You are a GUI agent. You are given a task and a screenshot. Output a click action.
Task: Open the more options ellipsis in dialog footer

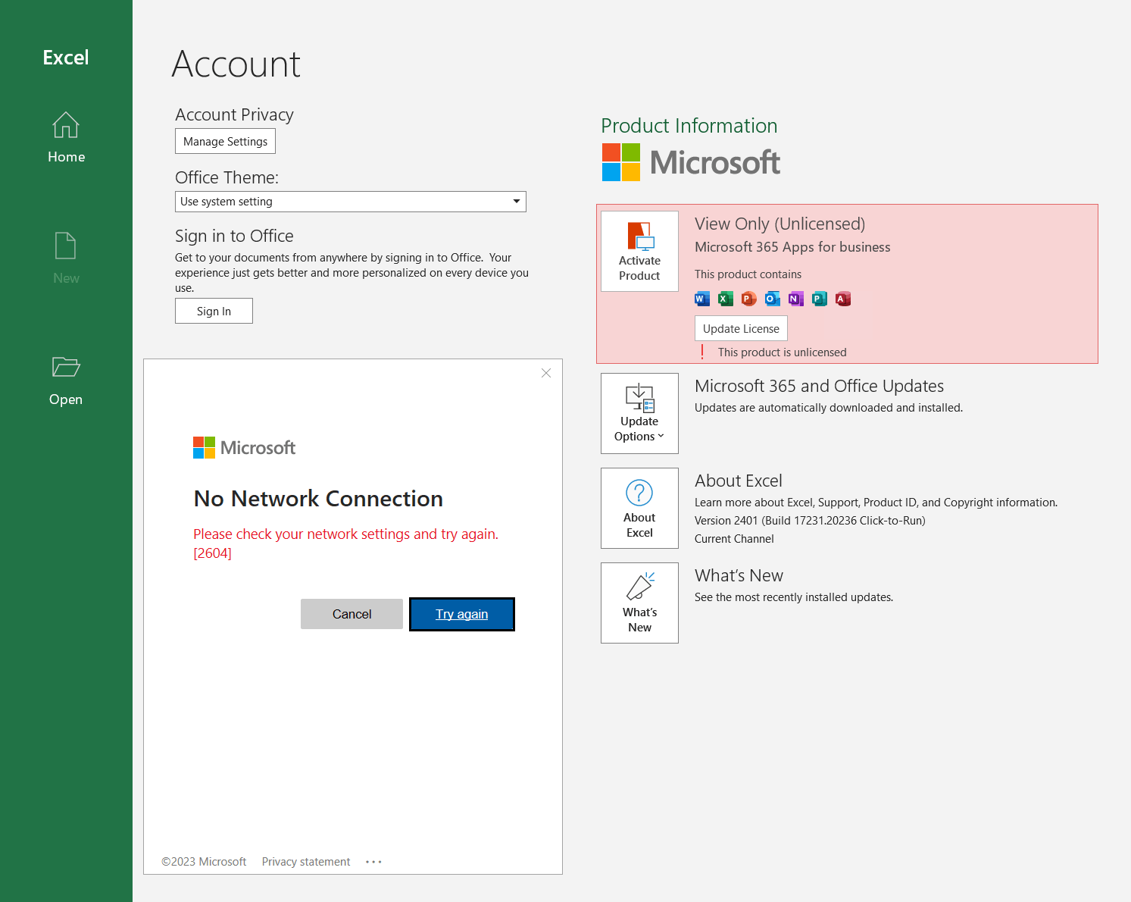coord(373,862)
